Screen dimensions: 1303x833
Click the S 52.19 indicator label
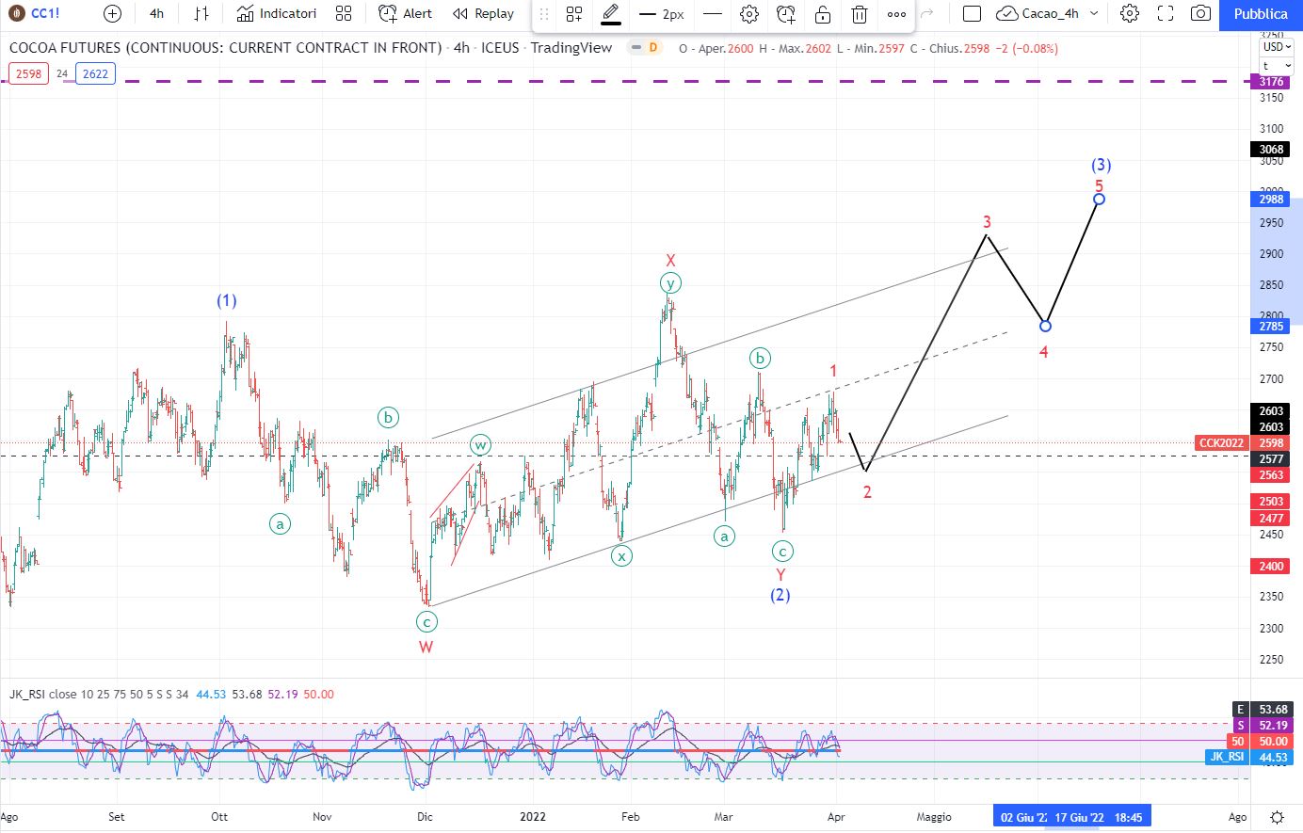(1263, 726)
